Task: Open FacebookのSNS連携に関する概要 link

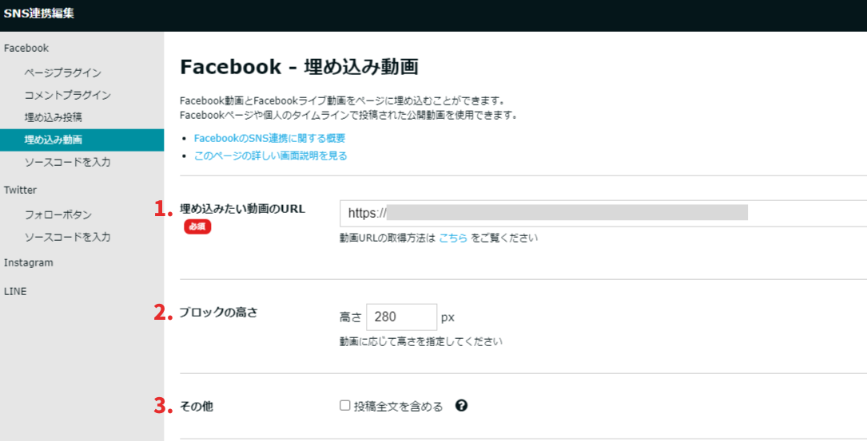Action: click(269, 138)
